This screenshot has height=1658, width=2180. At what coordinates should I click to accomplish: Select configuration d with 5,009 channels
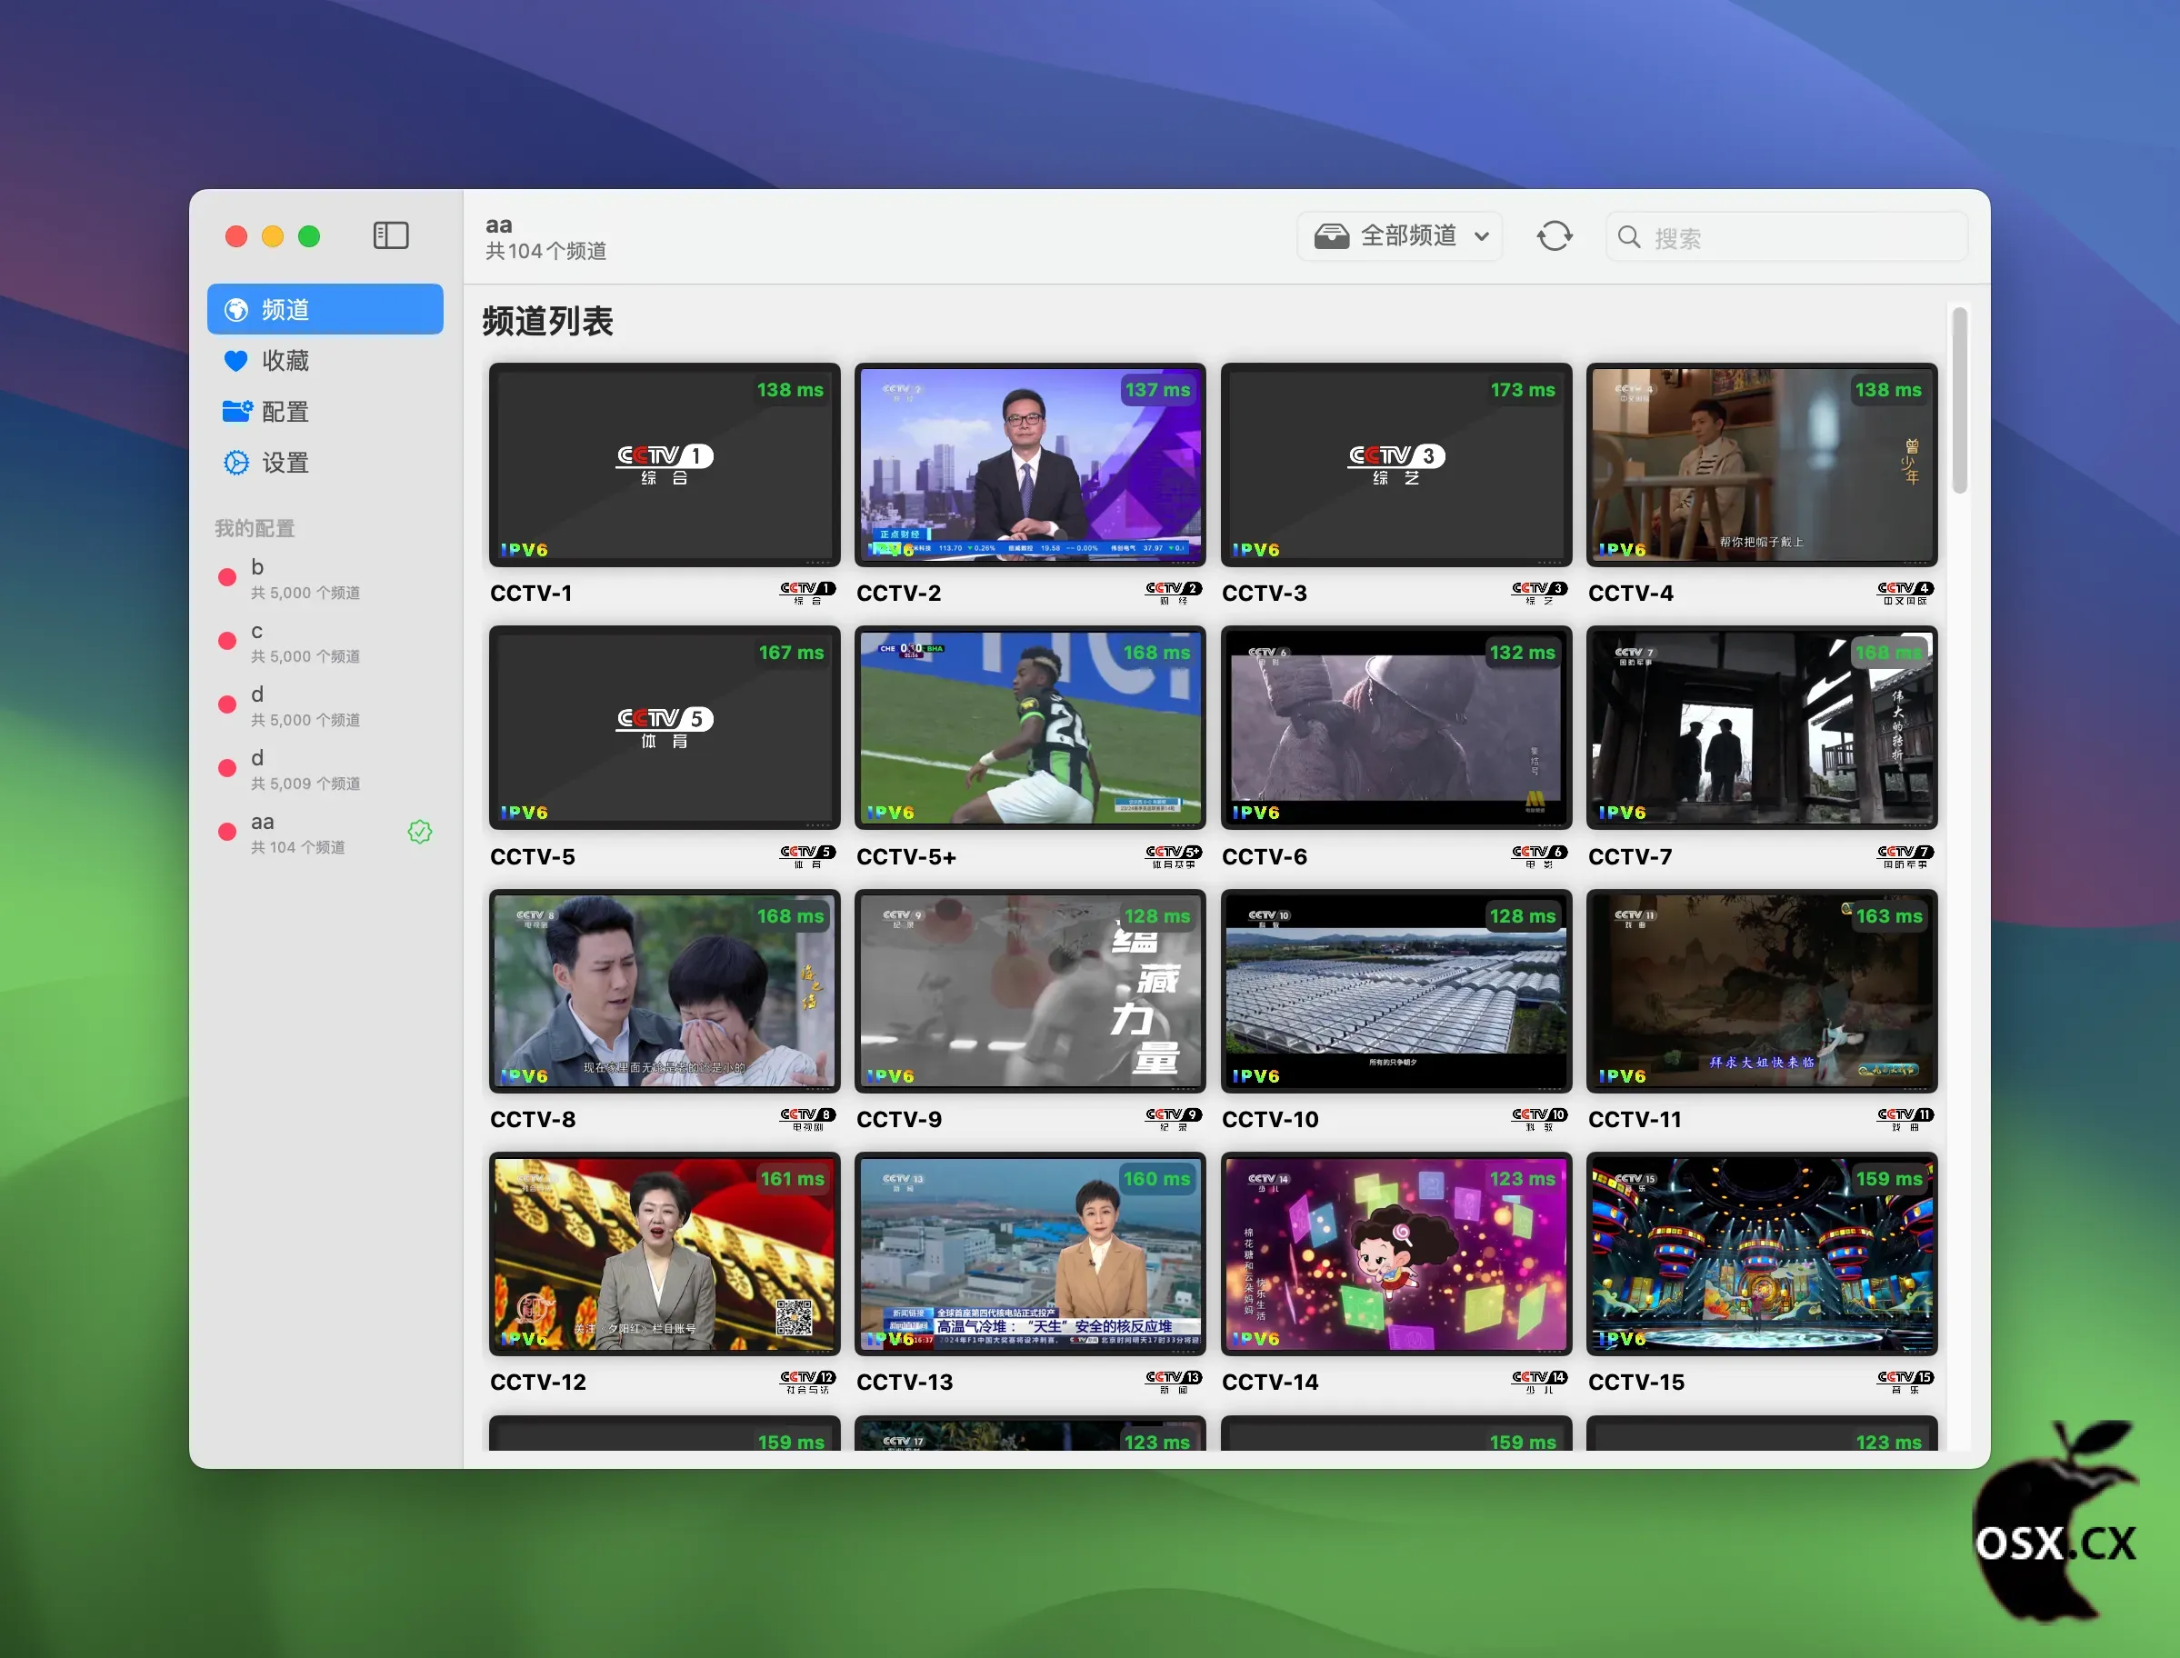(325, 770)
